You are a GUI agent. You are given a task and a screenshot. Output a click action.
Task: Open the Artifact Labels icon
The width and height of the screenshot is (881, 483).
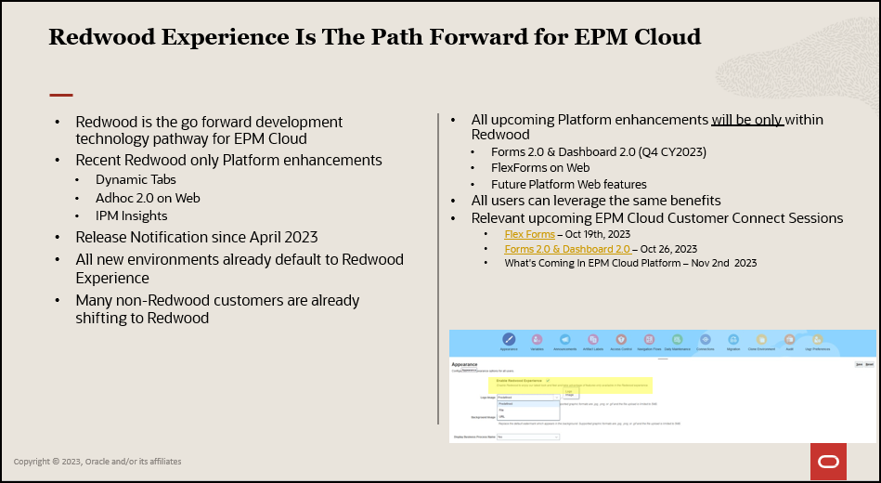[593, 339]
